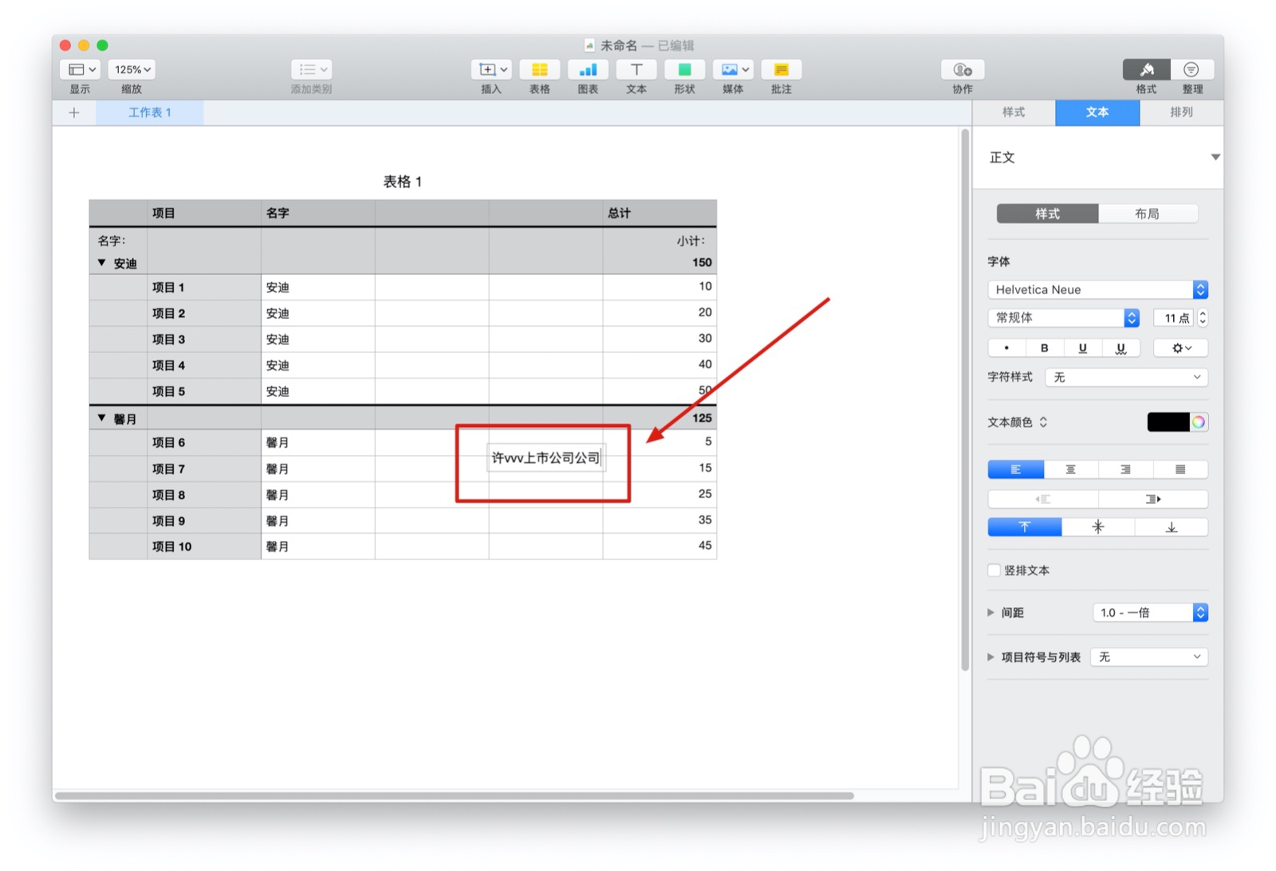Open the 125% zoom dropdown
The width and height of the screenshot is (1276, 871).
click(x=132, y=69)
